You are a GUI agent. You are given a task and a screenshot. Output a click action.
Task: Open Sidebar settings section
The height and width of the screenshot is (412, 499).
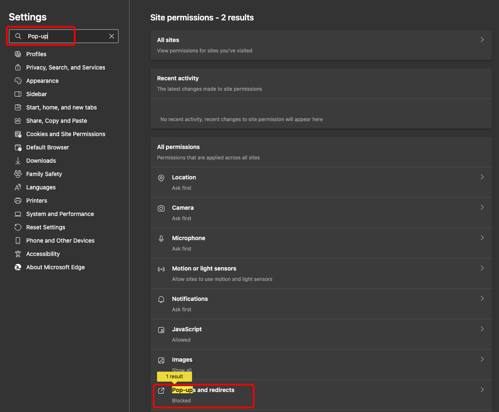36,94
